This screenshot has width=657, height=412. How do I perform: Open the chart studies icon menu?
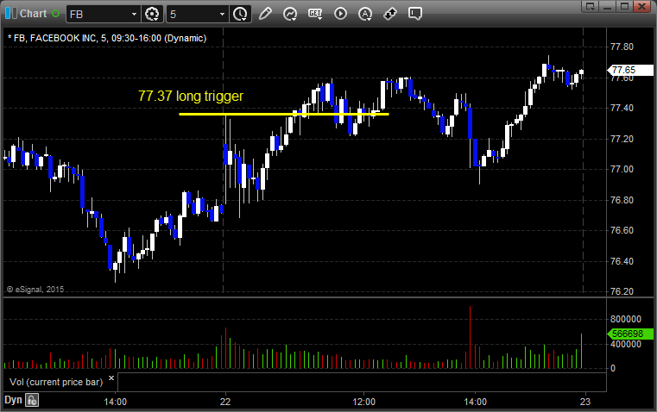290,14
